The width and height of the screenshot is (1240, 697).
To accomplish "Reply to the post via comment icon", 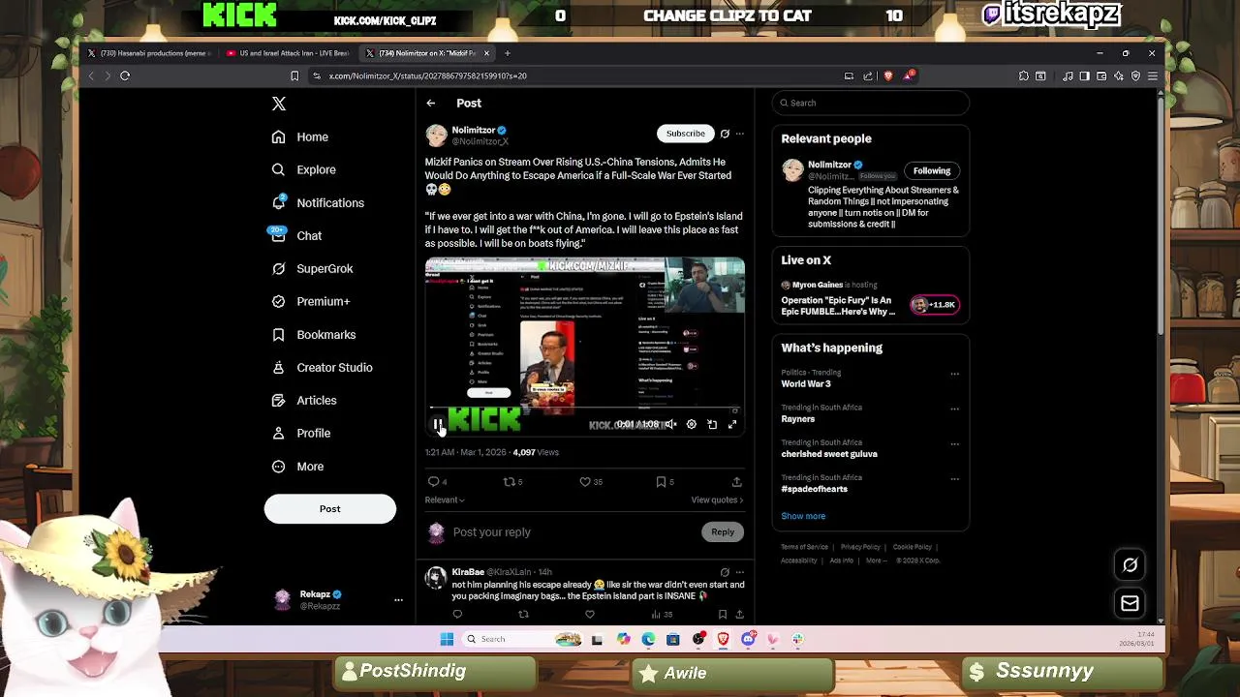I will (x=433, y=481).
